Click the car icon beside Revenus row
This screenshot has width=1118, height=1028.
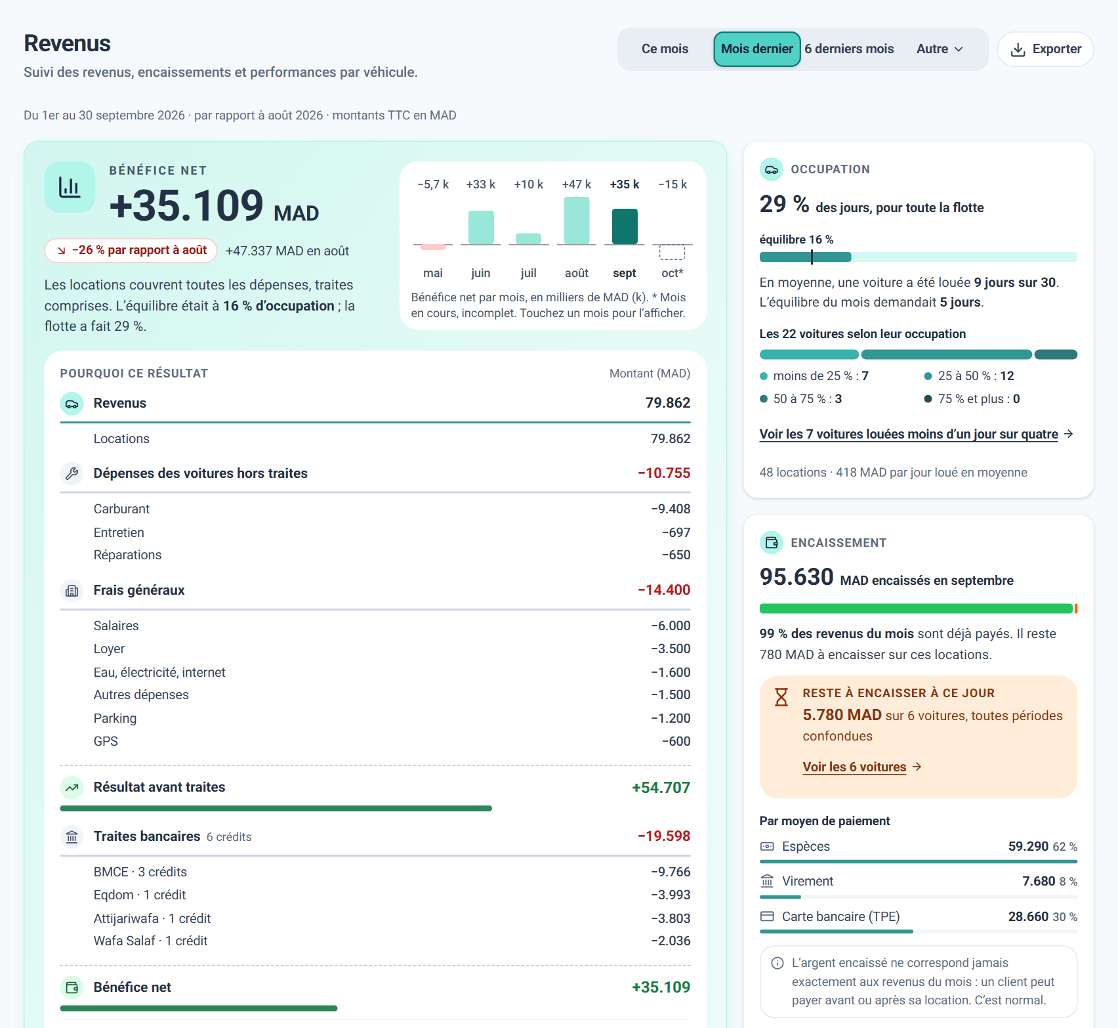pyautogui.click(x=72, y=404)
